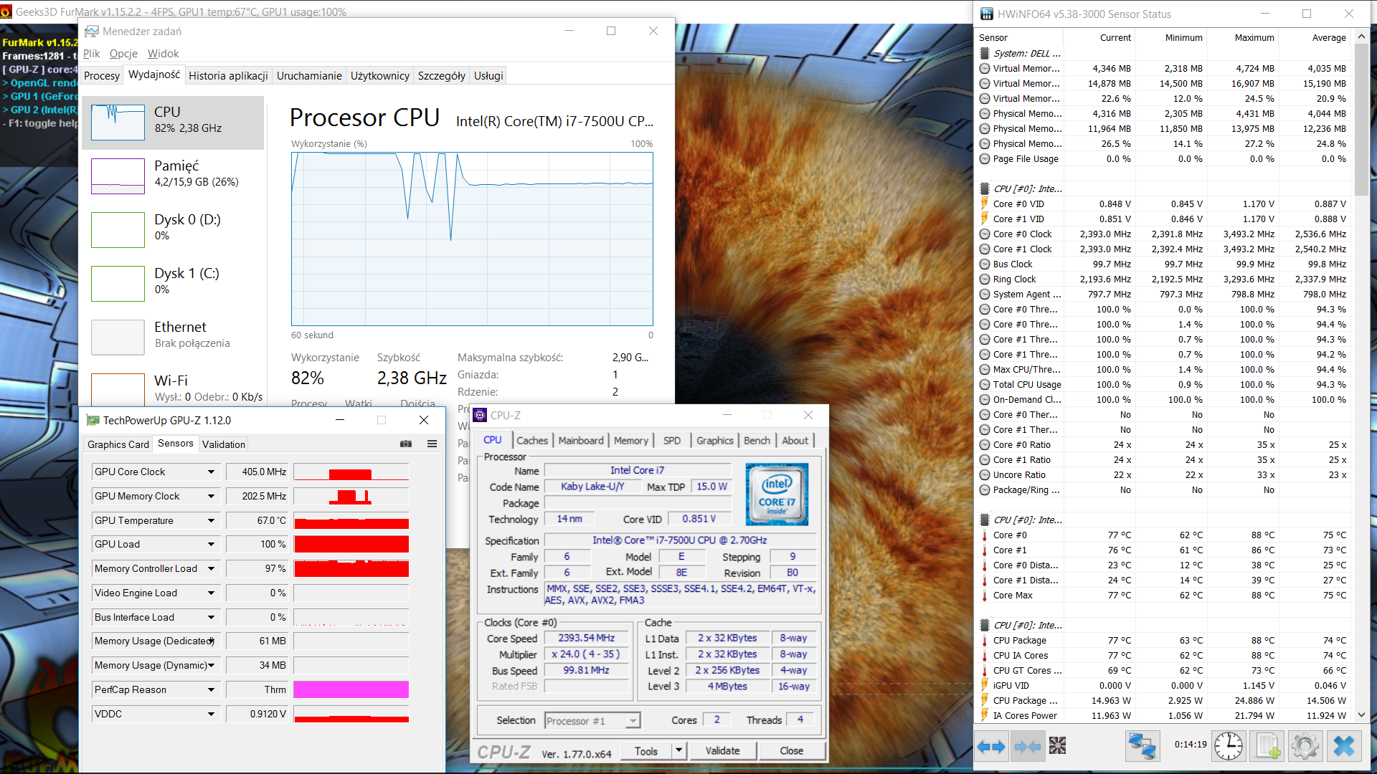Switch to the Szczegóły tab

[x=442, y=76]
